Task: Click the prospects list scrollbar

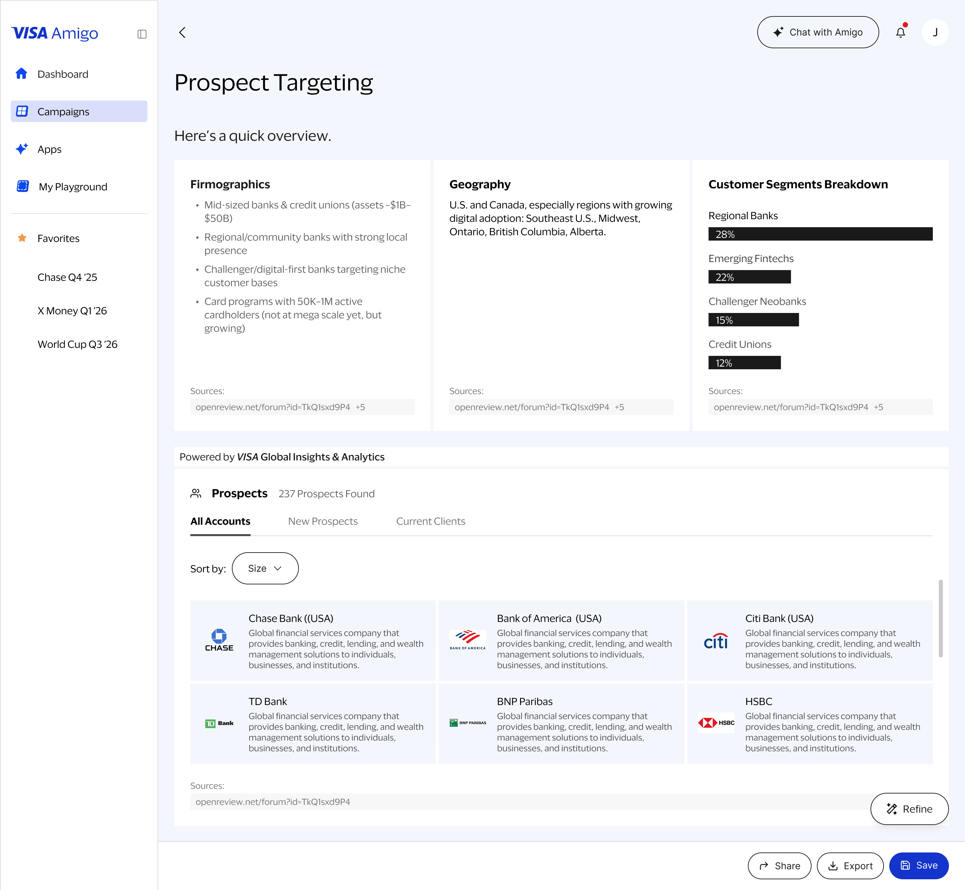Action: click(941, 619)
